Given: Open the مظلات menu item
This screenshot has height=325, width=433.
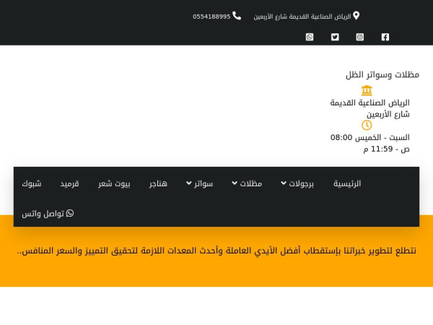Looking at the screenshot, I should (x=250, y=183).
